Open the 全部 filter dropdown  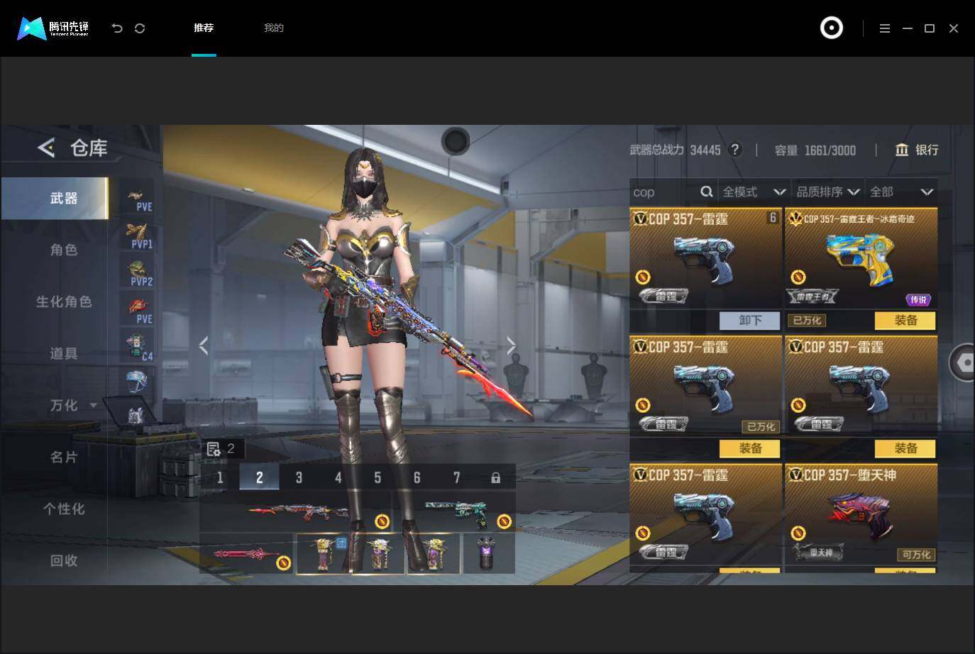point(901,192)
